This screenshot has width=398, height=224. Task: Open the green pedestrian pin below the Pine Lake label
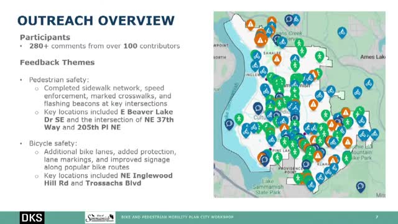(278, 157)
